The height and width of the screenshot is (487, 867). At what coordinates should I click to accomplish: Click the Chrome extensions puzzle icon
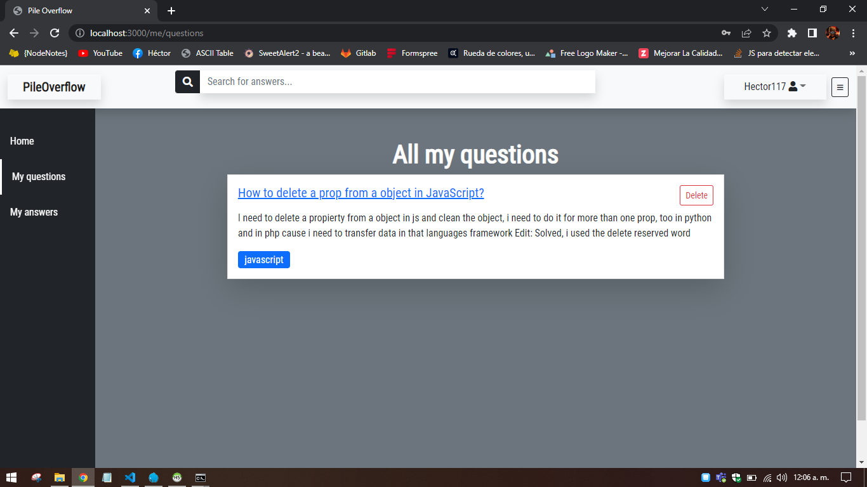791,32
